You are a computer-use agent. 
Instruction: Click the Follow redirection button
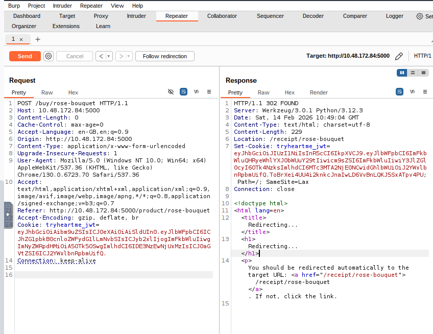click(164, 56)
